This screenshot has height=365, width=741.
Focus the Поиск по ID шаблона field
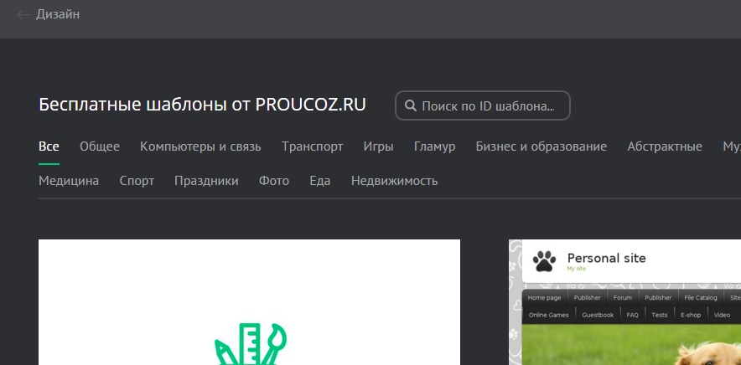tap(483, 105)
